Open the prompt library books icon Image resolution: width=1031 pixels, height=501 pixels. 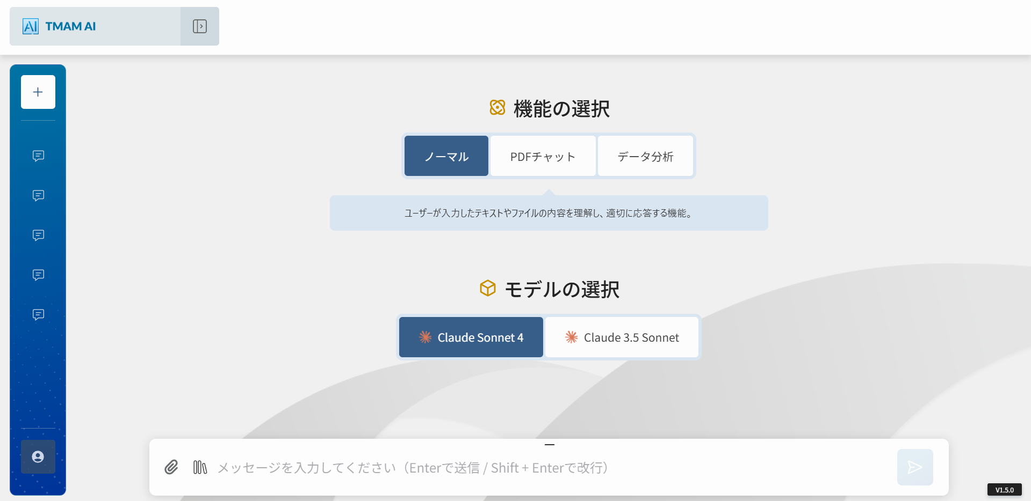tap(200, 467)
